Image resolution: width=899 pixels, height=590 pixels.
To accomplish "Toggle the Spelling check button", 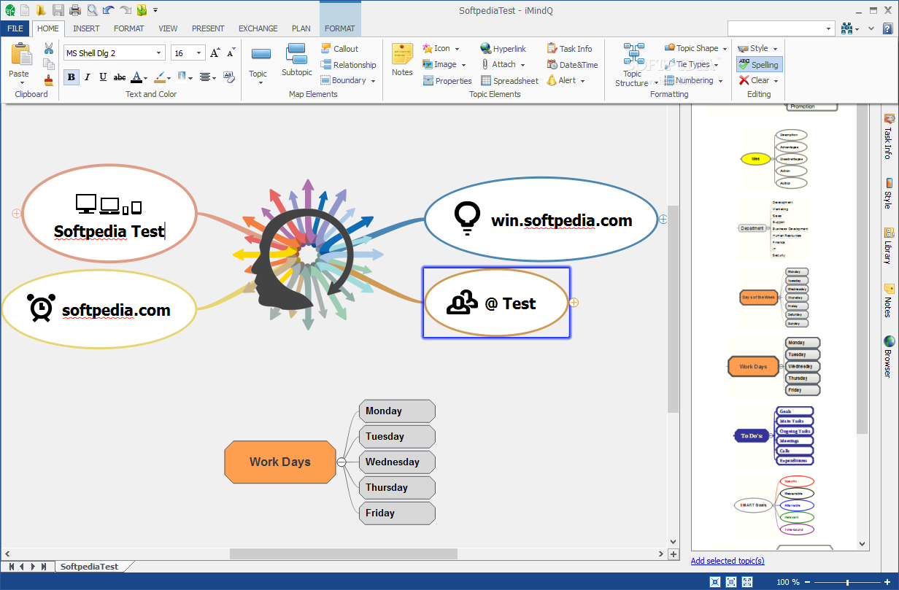I will pyautogui.click(x=759, y=65).
